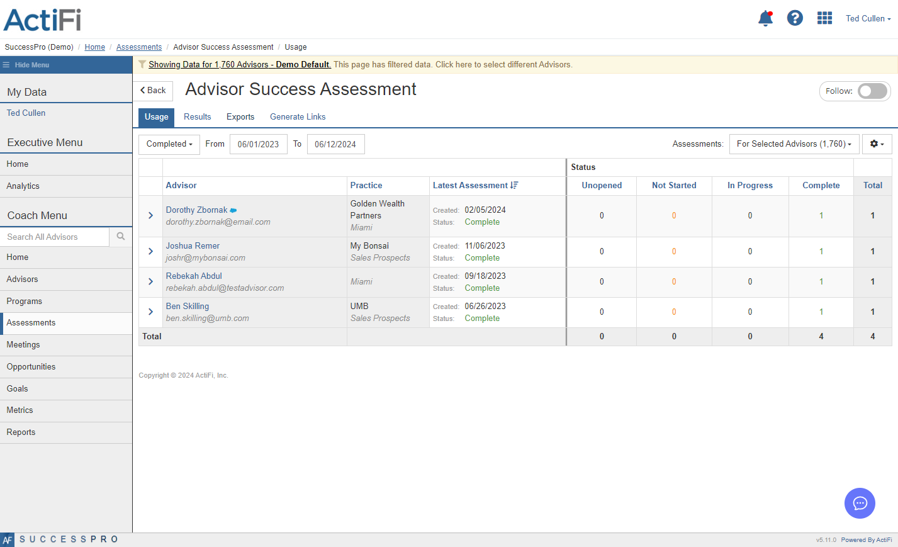Image resolution: width=898 pixels, height=547 pixels.
Task: Open the Assessments breadcrumb link
Action: coord(139,47)
